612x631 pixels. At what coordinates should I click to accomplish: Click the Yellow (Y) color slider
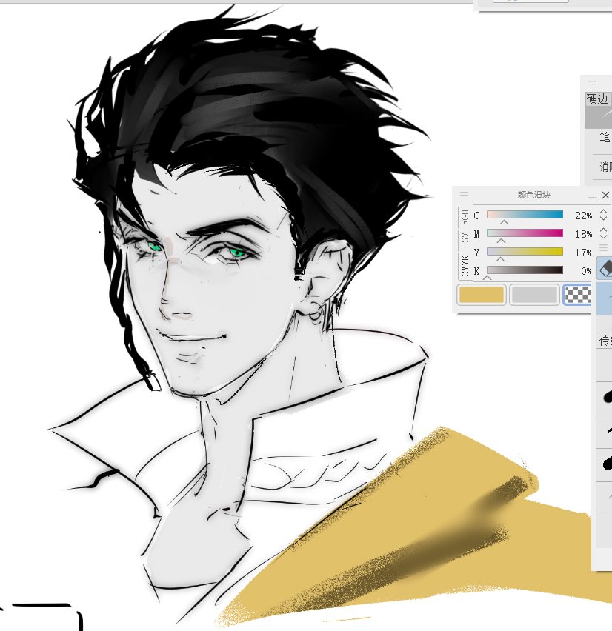point(525,252)
